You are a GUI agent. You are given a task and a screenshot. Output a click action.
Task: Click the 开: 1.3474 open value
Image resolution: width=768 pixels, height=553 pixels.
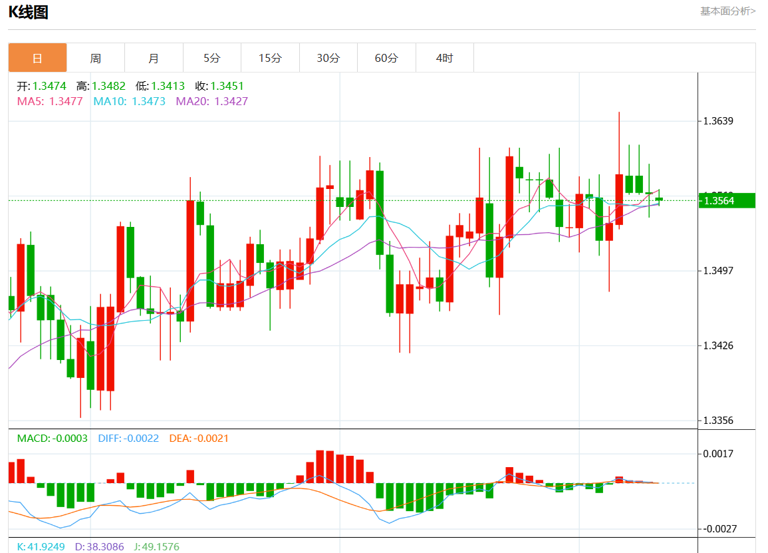[42, 86]
